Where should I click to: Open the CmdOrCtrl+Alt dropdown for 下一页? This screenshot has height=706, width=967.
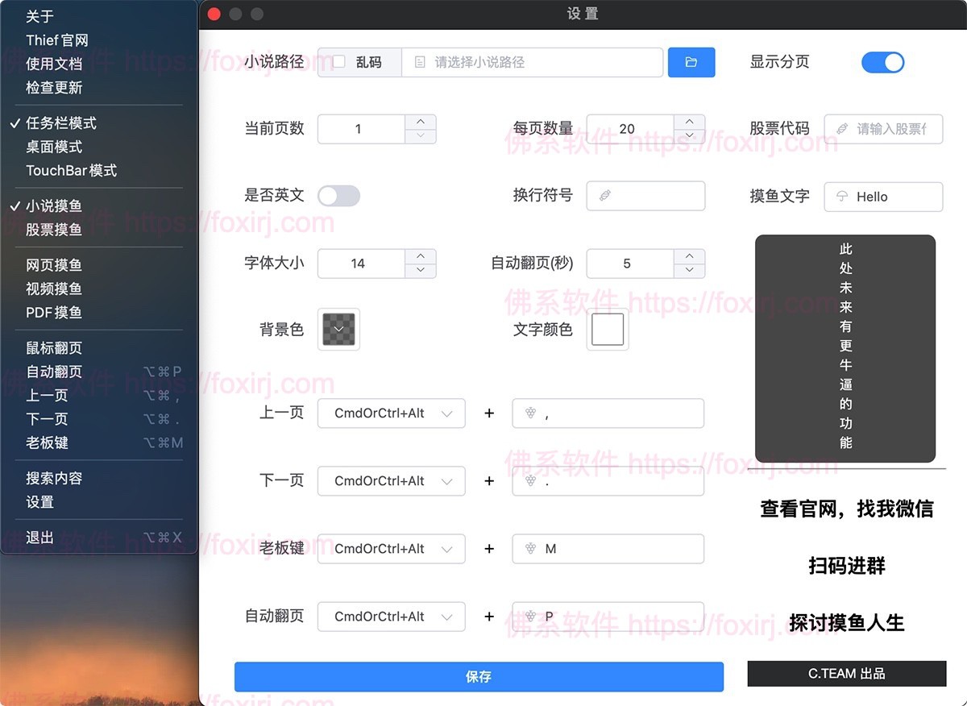pos(391,481)
